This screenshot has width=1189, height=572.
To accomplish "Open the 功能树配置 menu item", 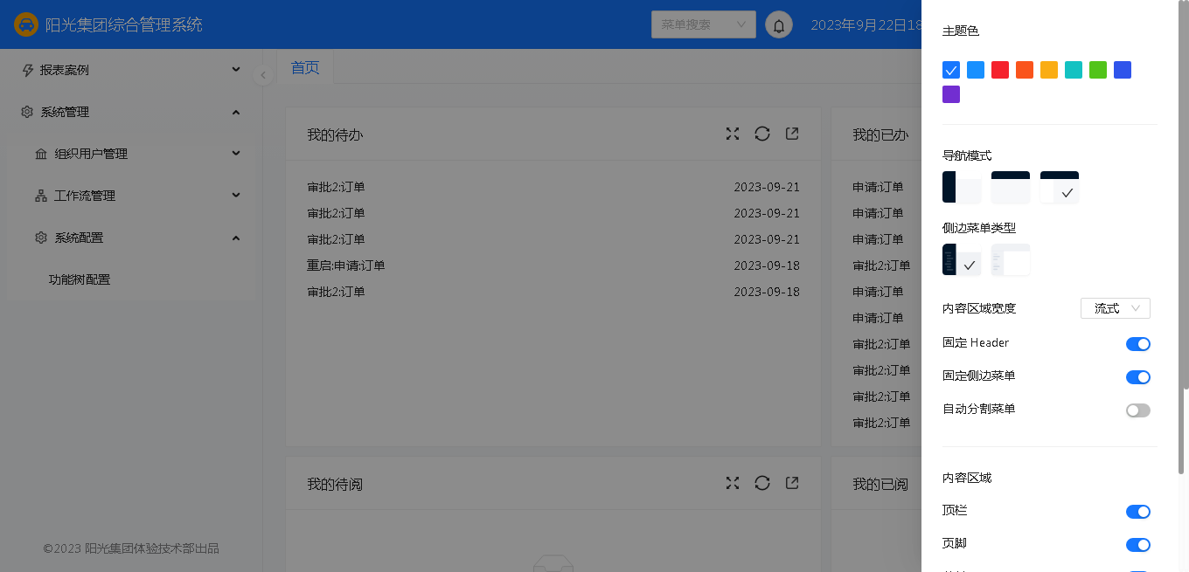I will pos(80,279).
